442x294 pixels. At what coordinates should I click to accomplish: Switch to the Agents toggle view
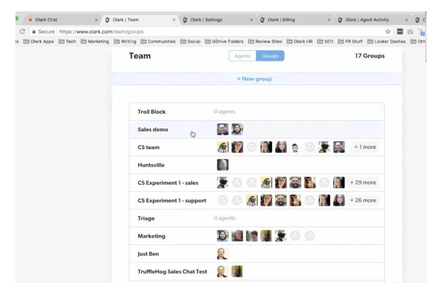click(x=242, y=56)
